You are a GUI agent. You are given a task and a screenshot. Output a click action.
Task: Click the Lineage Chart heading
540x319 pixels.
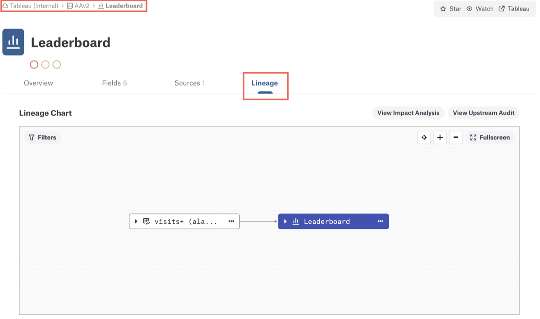[45, 113]
